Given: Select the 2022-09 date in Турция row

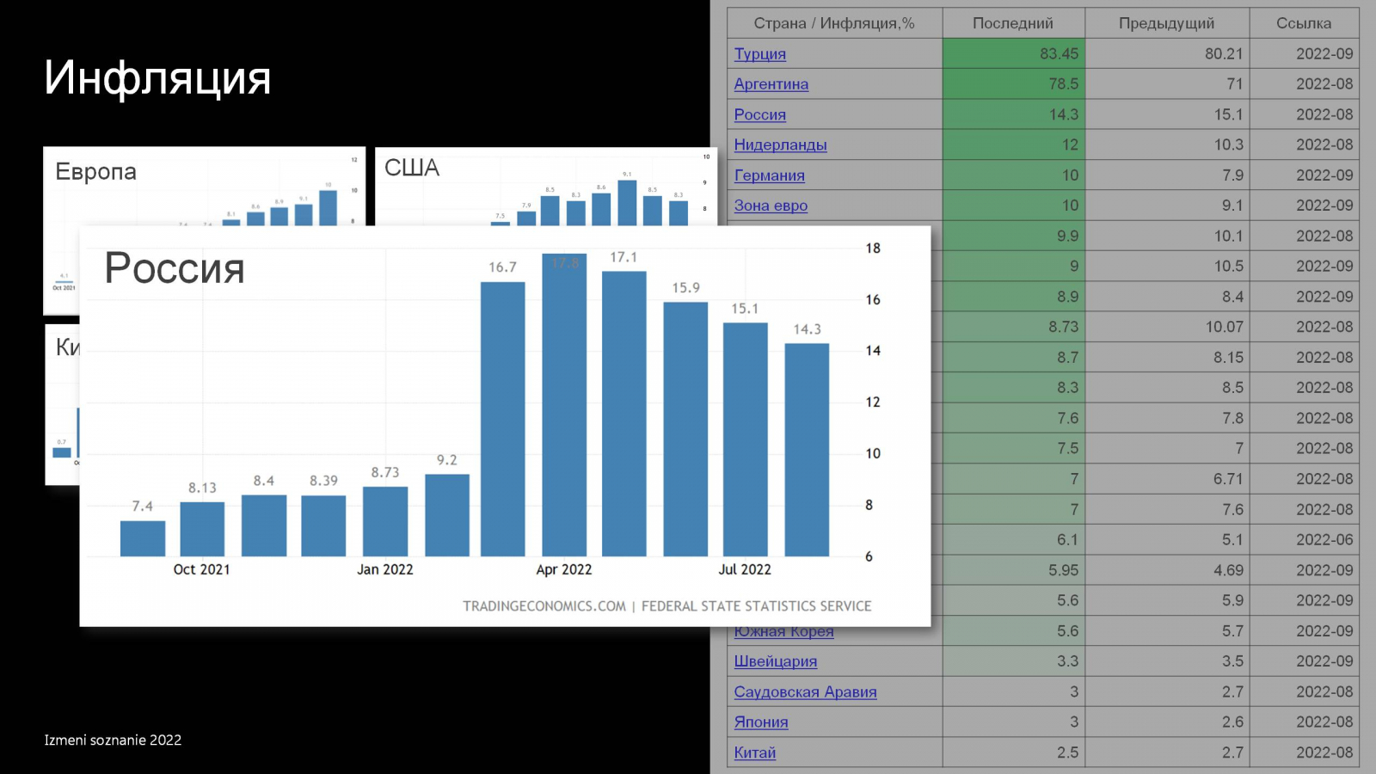Looking at the screenshot, I should pyautogui.click(x=1304, y=53).
